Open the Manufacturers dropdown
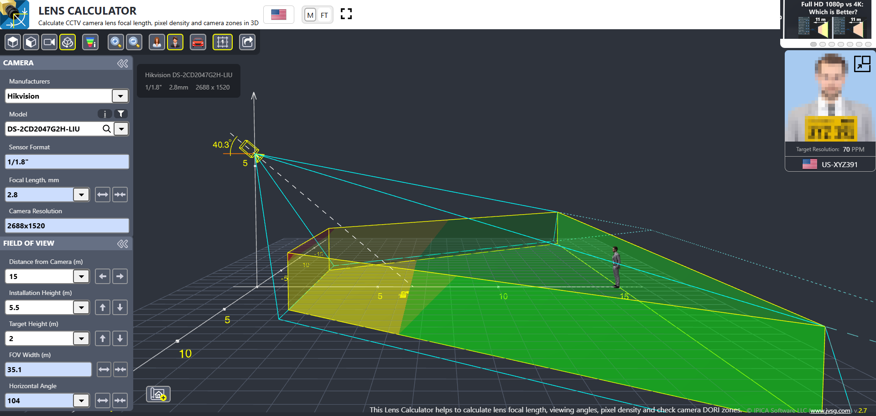The image size is (876, 416). [x=120, y=96]
